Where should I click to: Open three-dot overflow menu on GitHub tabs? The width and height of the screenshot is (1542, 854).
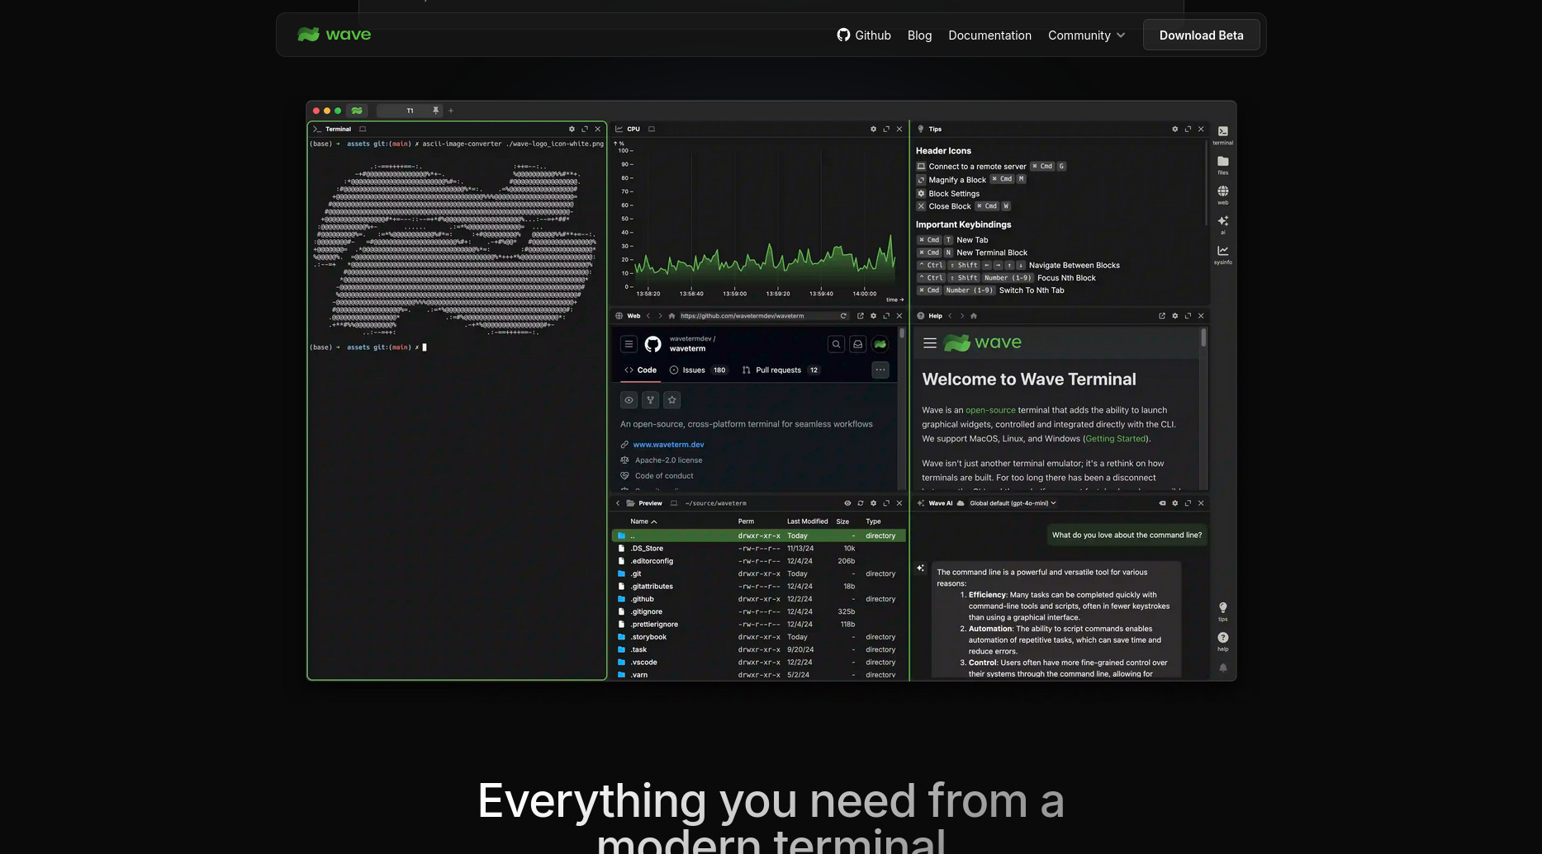tap(880, 370)
